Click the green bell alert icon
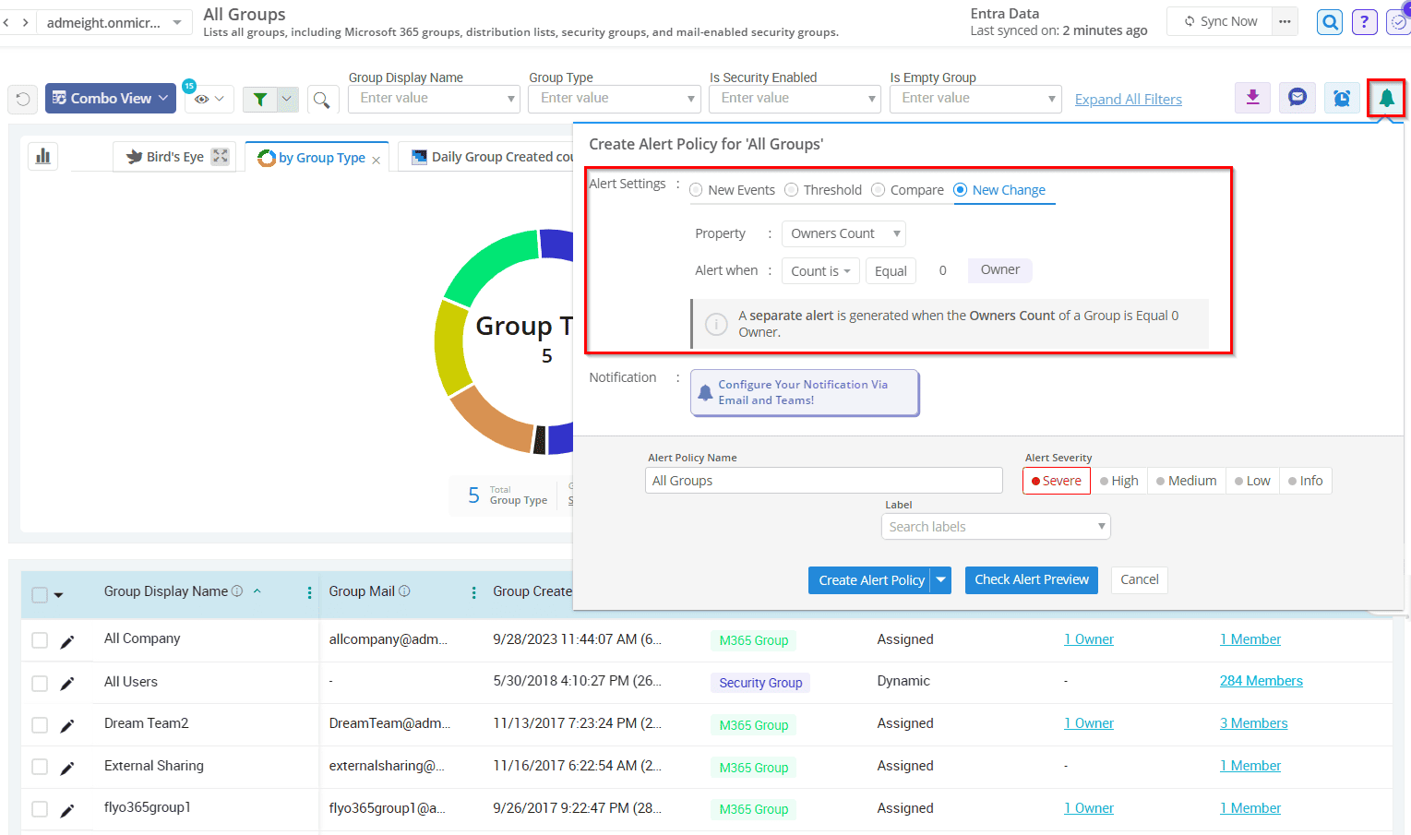This screenshot has height=835, width=1411. point(1386,98)
